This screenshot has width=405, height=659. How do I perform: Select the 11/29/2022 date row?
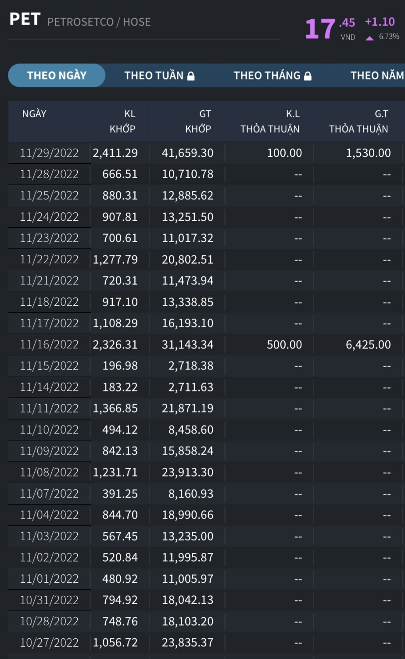click(x=49, y=153)
